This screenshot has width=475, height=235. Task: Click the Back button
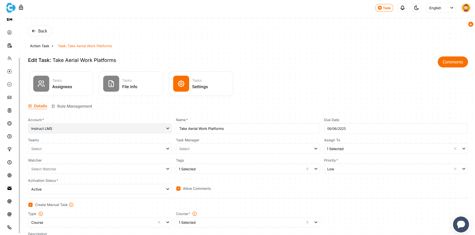tap(40, 31)
